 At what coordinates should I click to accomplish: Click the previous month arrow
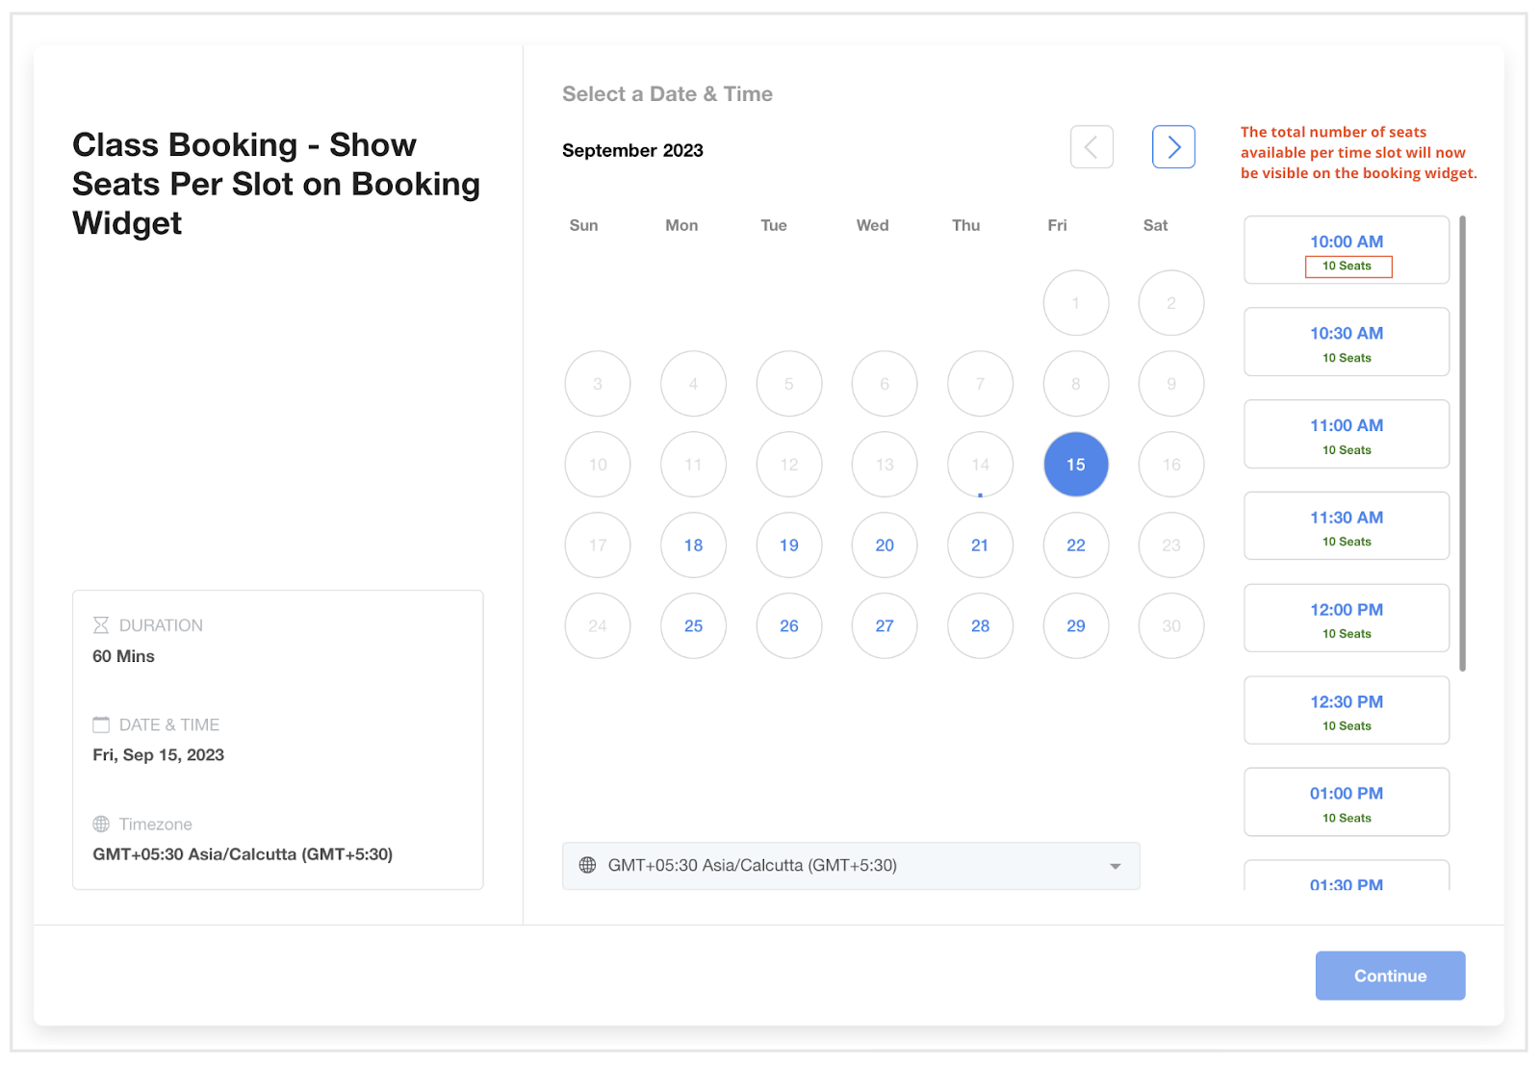[1091, 146]
